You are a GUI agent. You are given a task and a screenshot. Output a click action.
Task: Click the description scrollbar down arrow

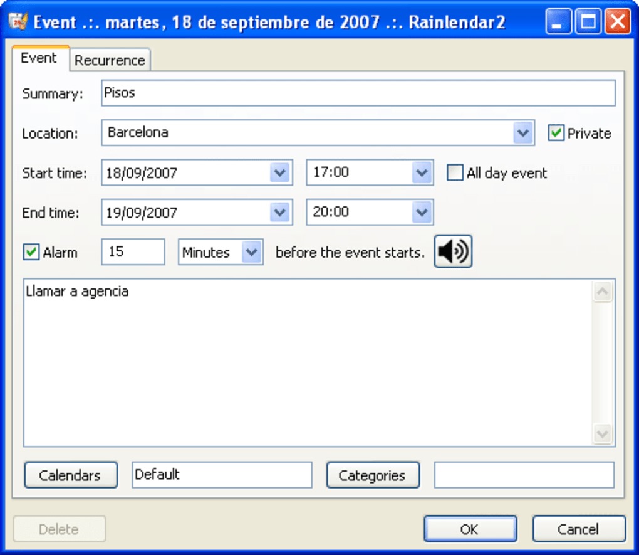click(602, 434)
